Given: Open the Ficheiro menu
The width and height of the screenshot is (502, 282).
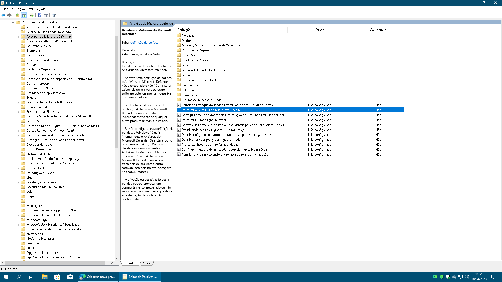Looking at the screenshot, I should point(8,9).
